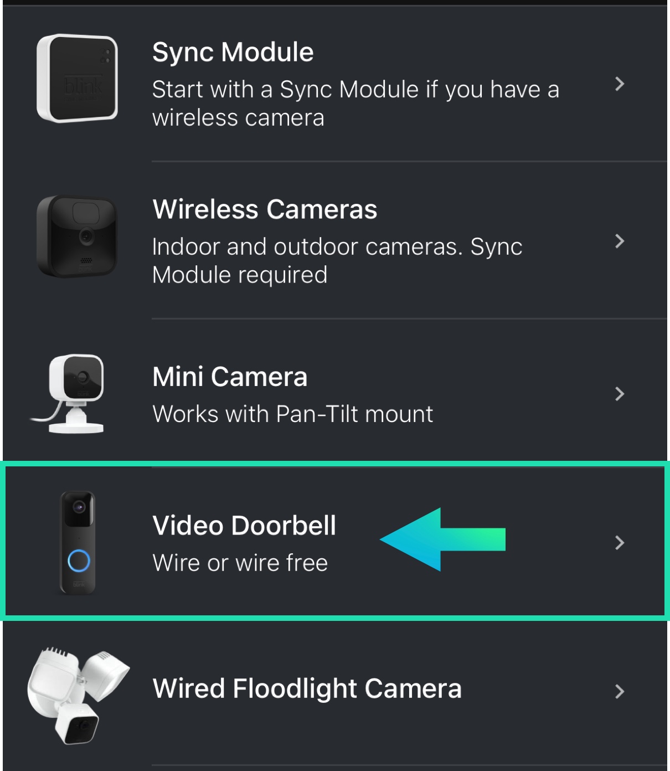Open Sync Module via its chevron
This screenshot has height=771, width=670.
[x=620, y=84]
